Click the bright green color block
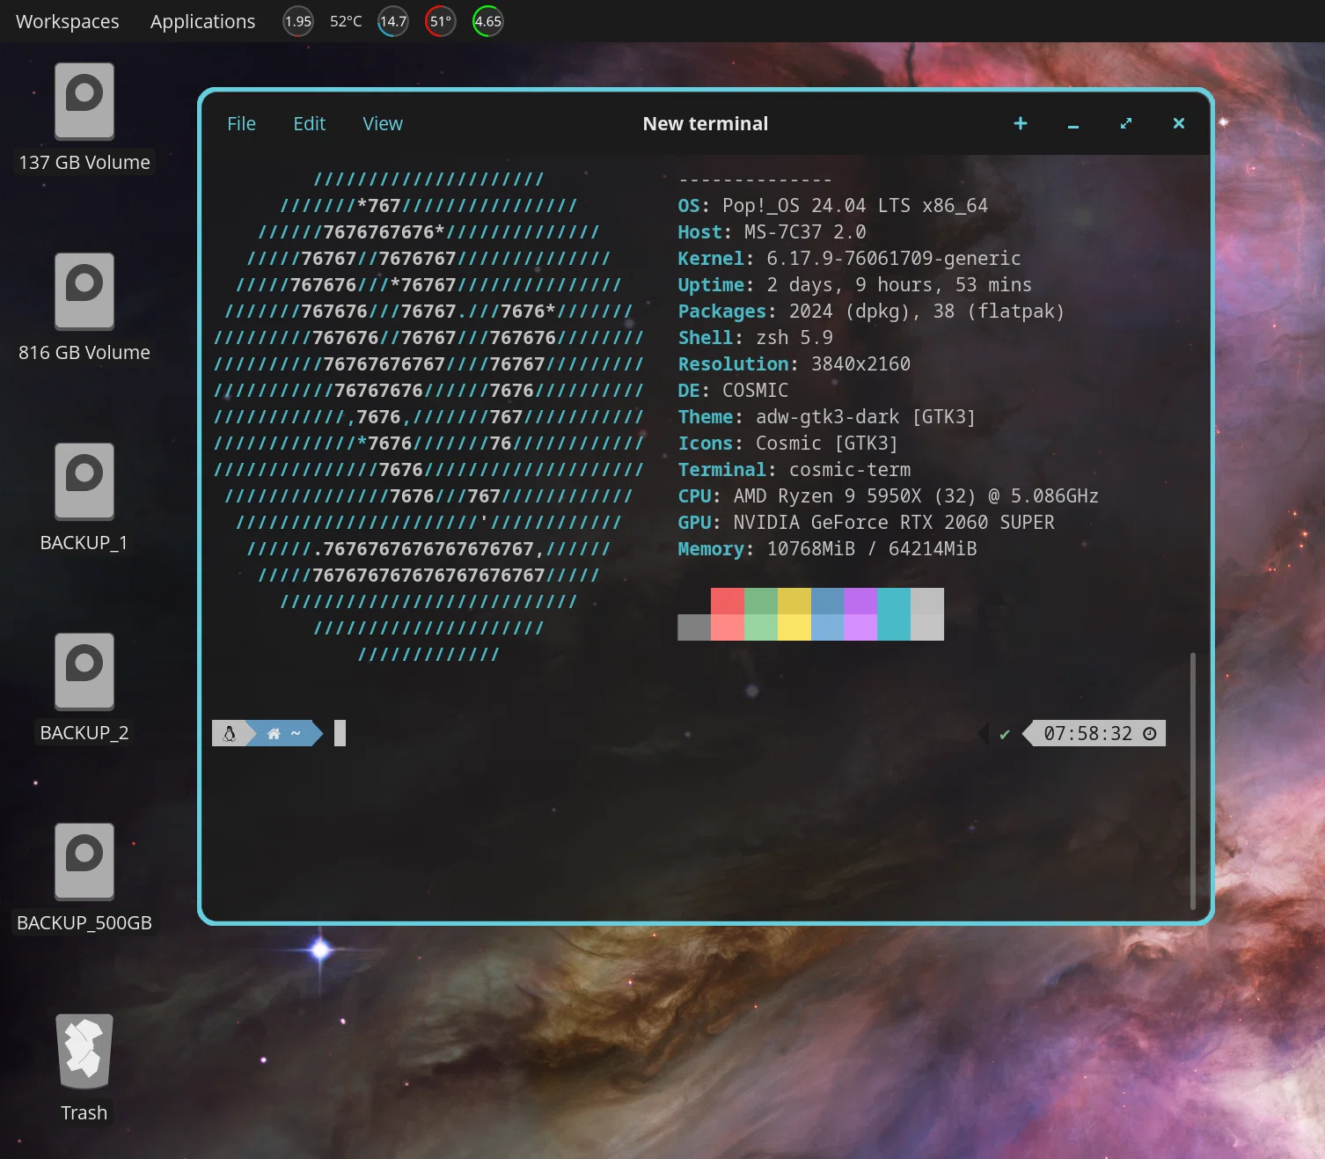 [761, 627]
